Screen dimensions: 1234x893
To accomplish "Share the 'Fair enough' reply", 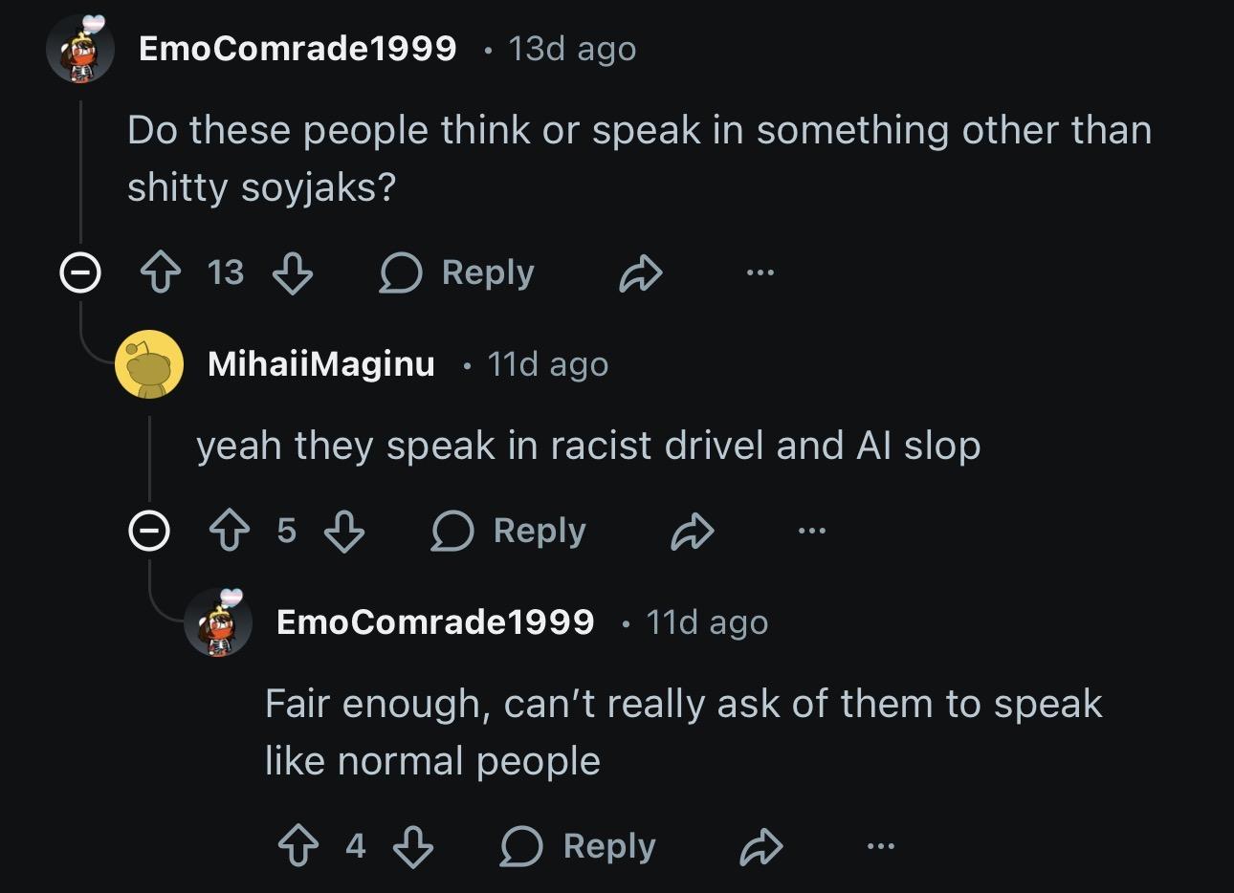I will [761, 847].
